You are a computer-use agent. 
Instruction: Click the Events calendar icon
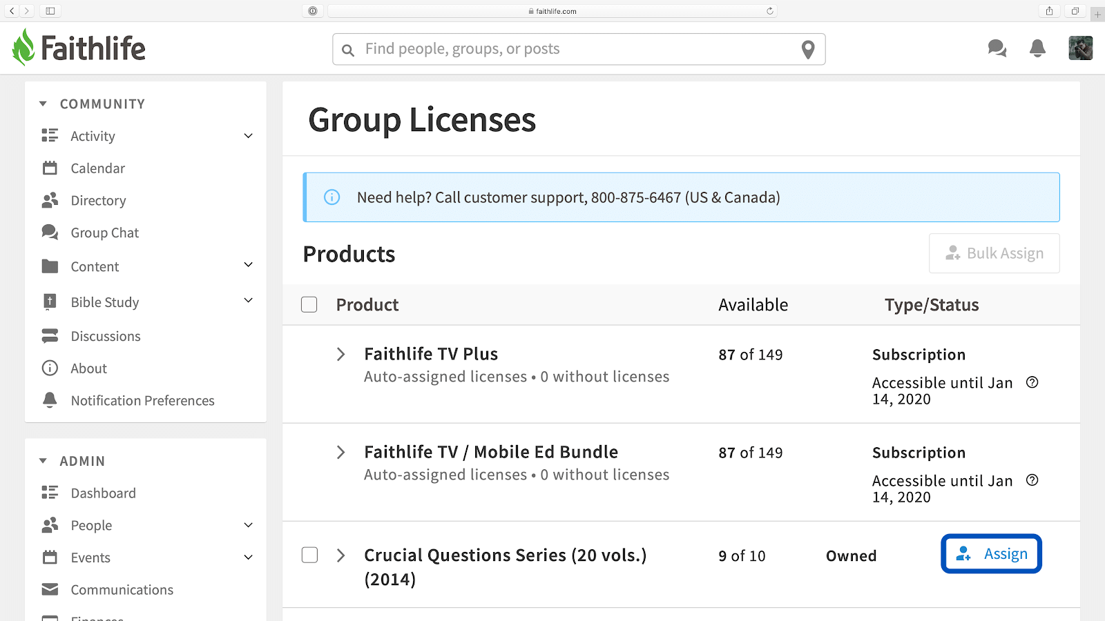coord(50,557)
